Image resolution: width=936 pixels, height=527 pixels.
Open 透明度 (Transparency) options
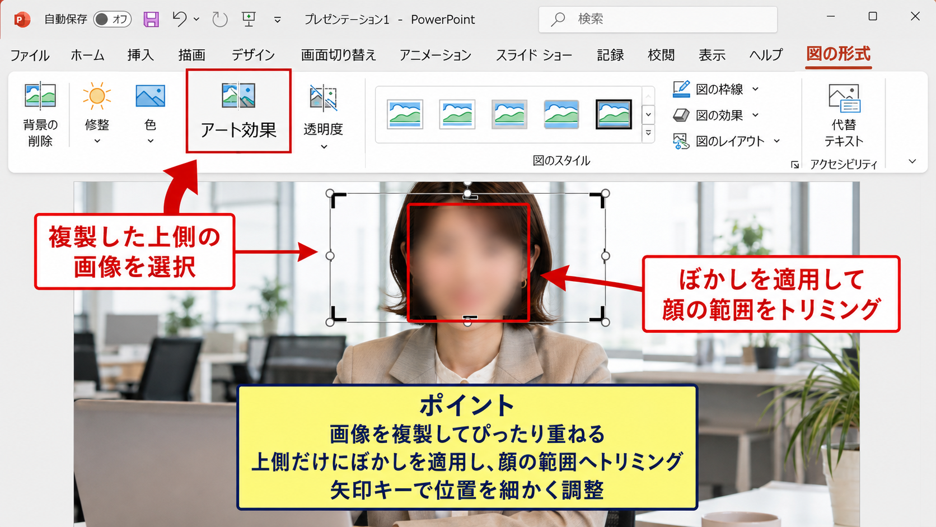323,116
